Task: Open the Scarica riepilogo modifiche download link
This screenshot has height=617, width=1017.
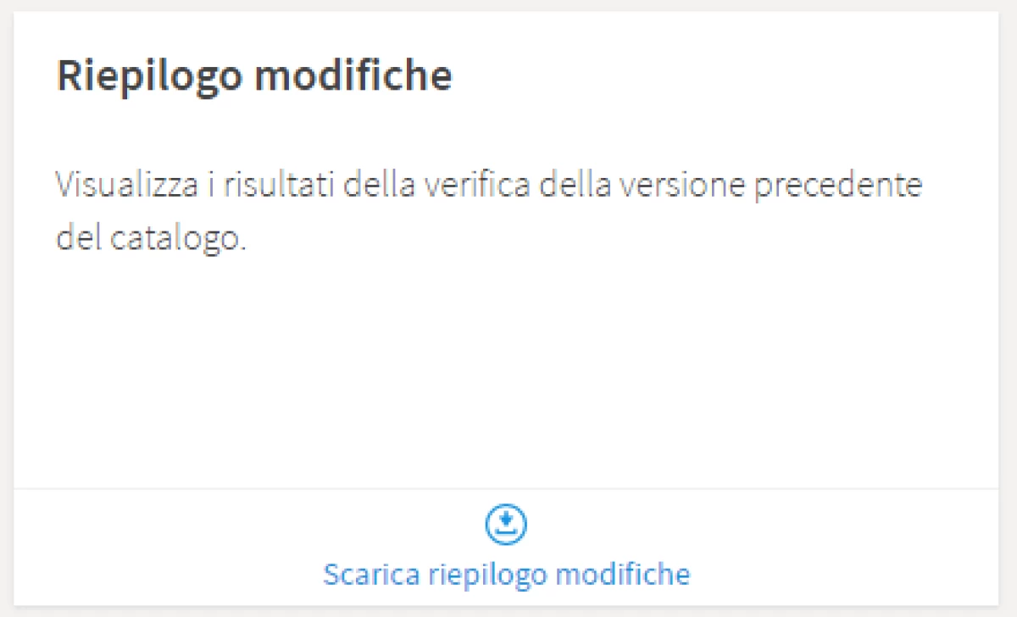Action: point(506,575)
